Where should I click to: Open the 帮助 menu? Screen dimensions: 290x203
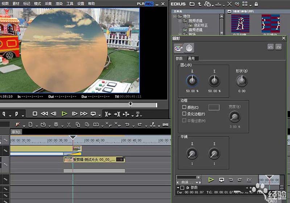[92, 3]
